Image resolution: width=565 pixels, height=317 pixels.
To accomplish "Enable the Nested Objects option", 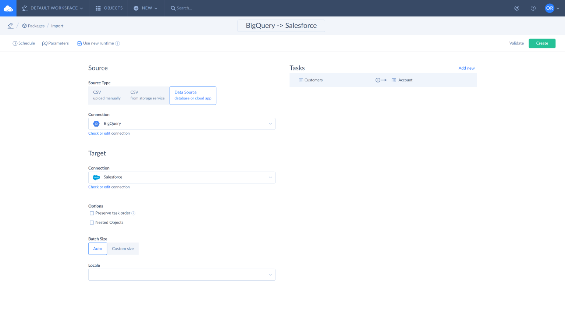I will point(92,222).
